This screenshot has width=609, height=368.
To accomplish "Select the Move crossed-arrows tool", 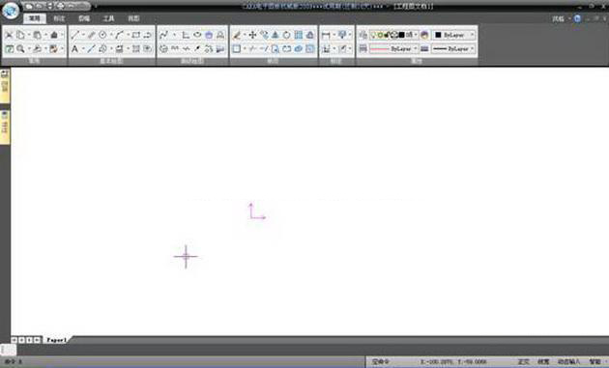I will coord(252,36).
